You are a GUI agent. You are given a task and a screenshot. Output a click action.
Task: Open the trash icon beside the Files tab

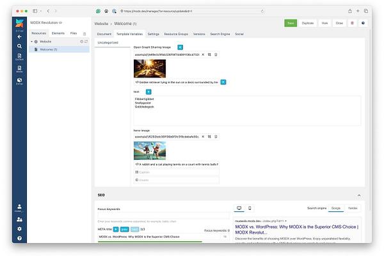click(x=84, y=34)
